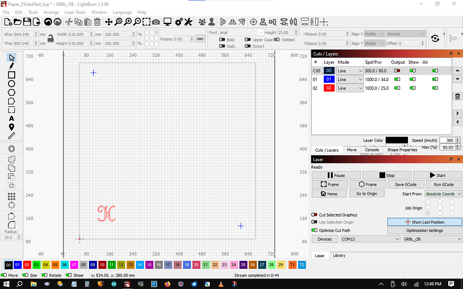Open the Laser Tools menu
Viewport: 463px width, 289px height.
click(x=75, y=13)
